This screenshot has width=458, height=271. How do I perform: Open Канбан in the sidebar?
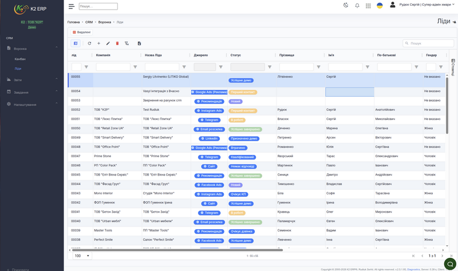[20, 59]
